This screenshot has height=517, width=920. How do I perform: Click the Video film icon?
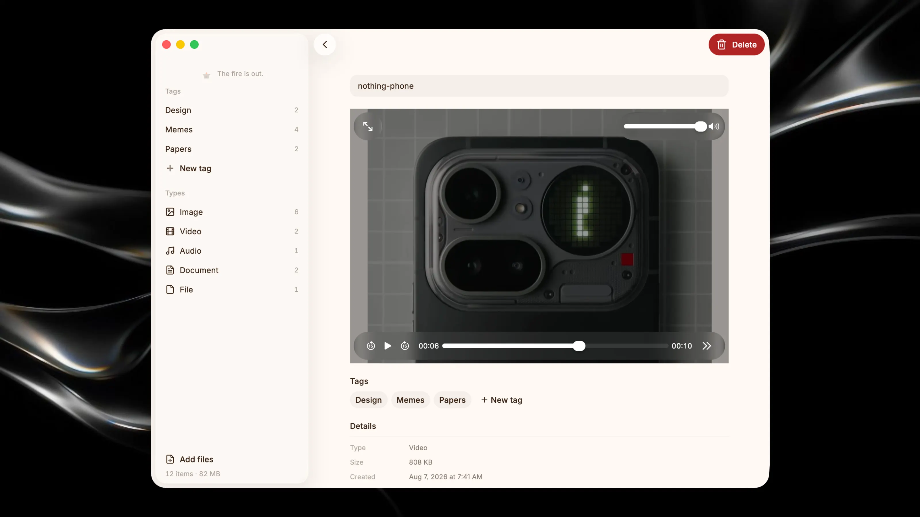[x=170, y=231]
